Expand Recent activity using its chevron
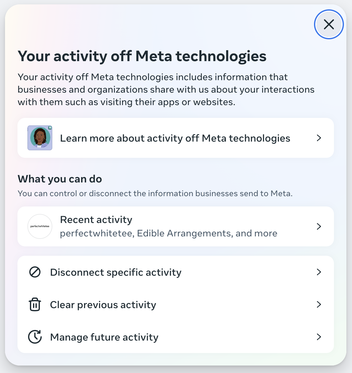The height and width of the screenshot is (373, 352). 319,226
